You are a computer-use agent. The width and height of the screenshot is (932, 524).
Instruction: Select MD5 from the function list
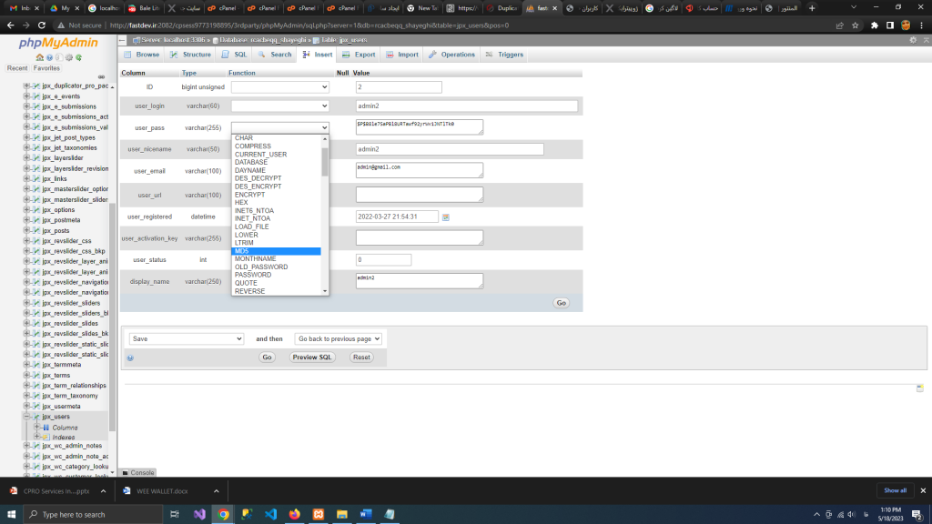click(x=277, y=251)
